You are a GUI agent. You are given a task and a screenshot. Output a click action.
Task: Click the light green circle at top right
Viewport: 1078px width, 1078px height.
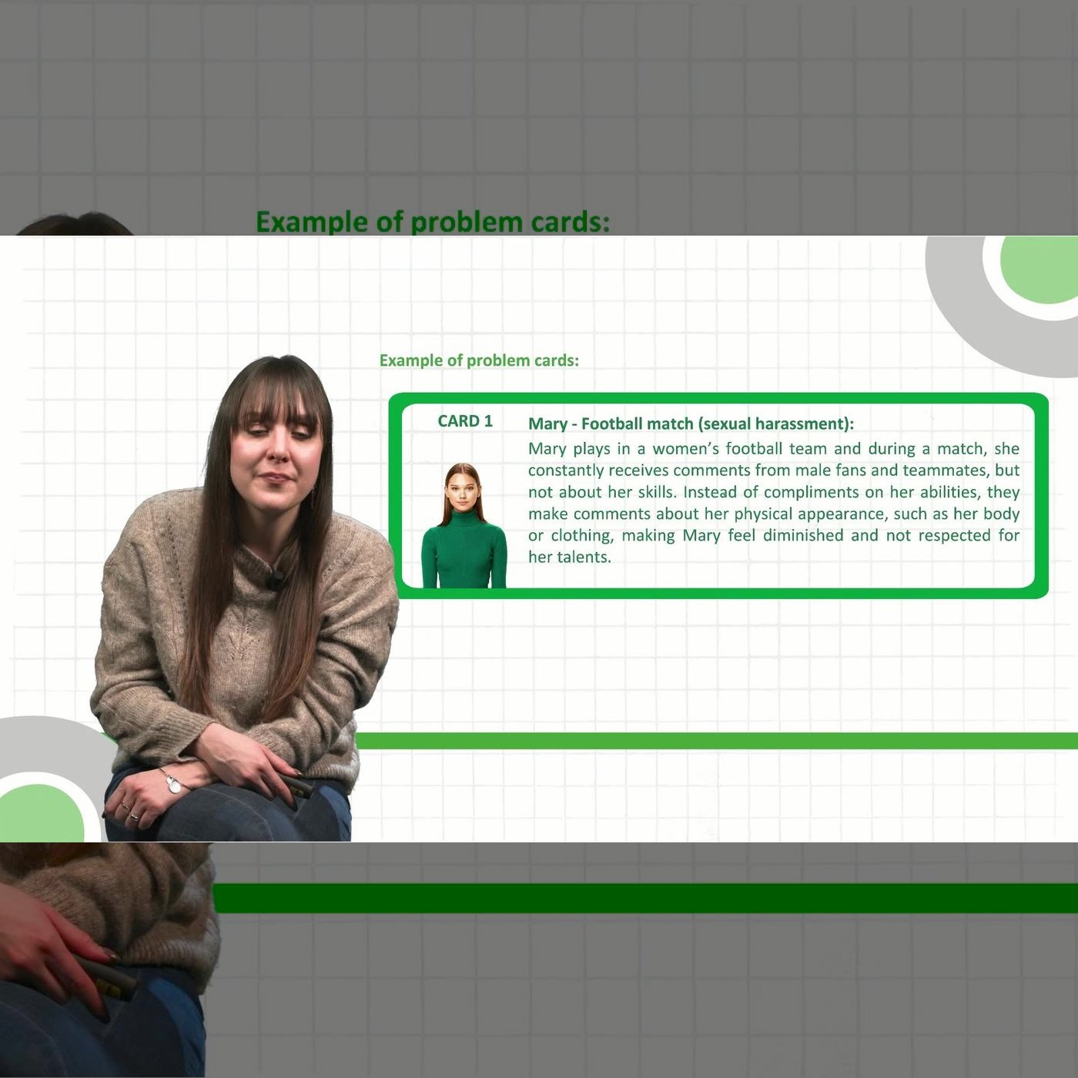(x=1040, y=269)
